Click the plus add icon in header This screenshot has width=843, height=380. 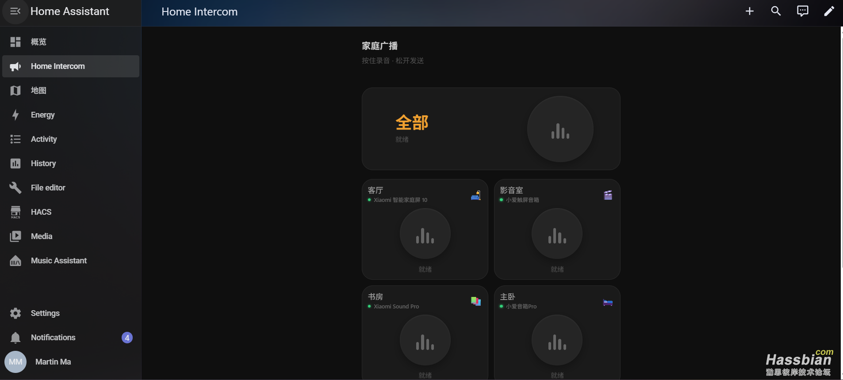coord(749,11)
